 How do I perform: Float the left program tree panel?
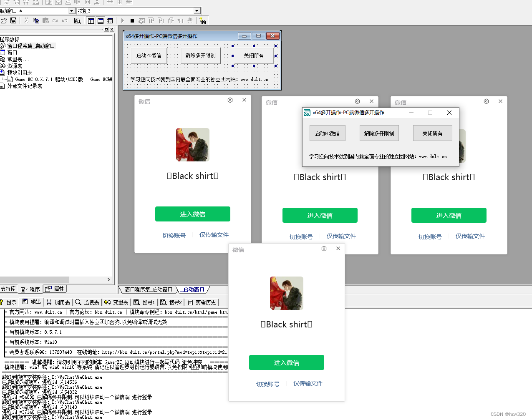tap(106, 29)
